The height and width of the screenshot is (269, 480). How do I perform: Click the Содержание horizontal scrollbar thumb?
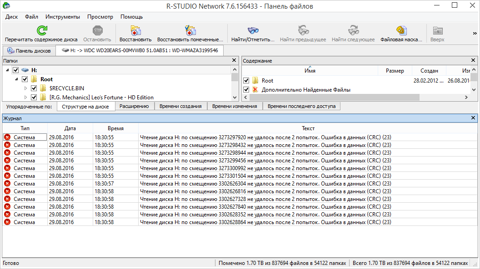tap(334, 98)
